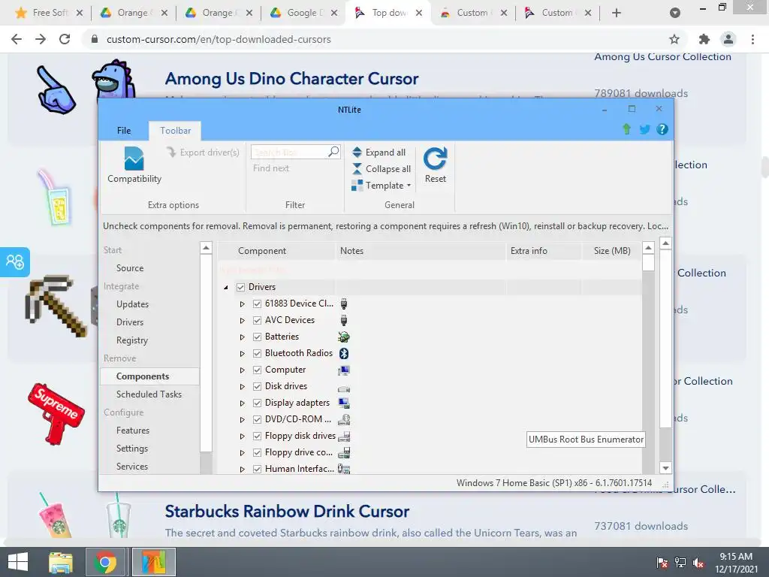
Task: Uncheck the Bluetooth Radios checkbox
Action: coord(257,353)
